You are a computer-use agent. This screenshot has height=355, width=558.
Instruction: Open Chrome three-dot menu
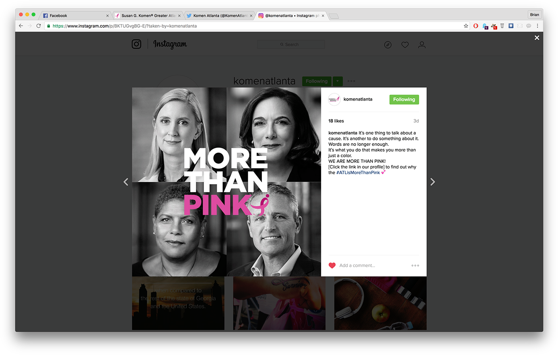tap(537, 26)
